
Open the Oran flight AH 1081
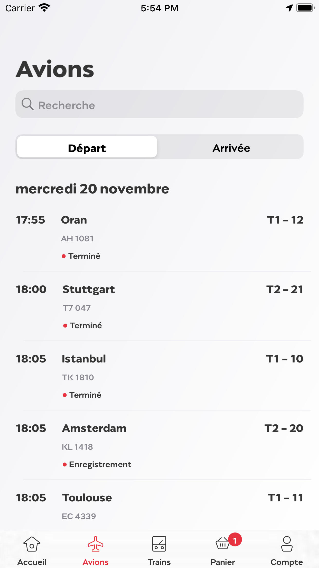tap(159, 237)
